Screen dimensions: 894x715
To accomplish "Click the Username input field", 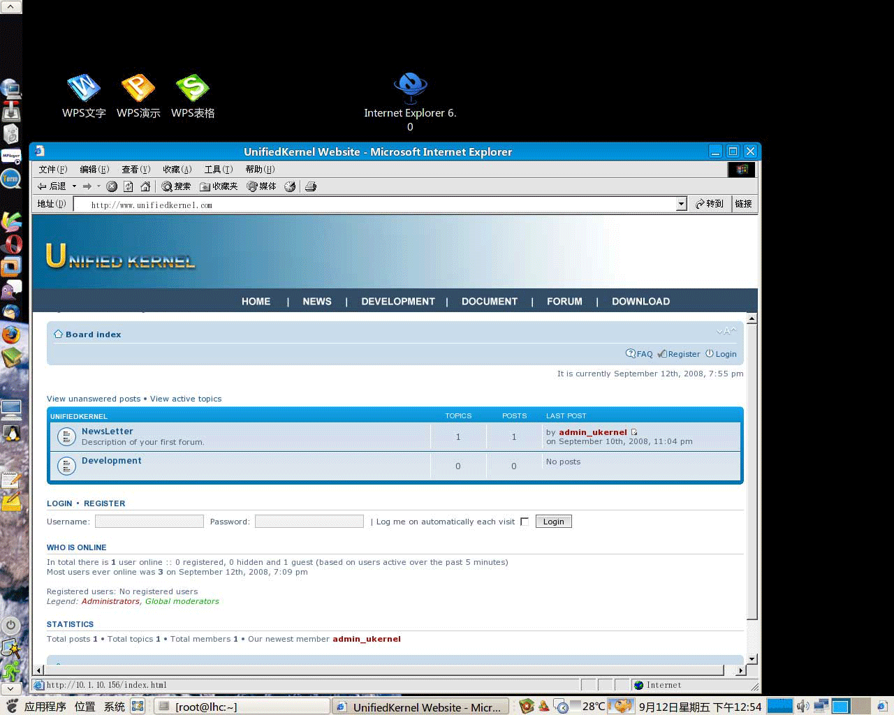I will (x=149, y=522).
